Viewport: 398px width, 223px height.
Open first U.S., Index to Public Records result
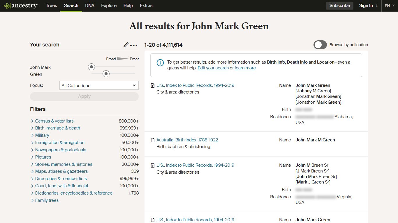point(195,85)
